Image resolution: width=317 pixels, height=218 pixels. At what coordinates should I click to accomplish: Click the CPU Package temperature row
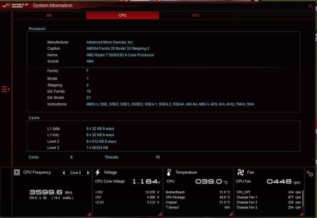tap(198, 197)
